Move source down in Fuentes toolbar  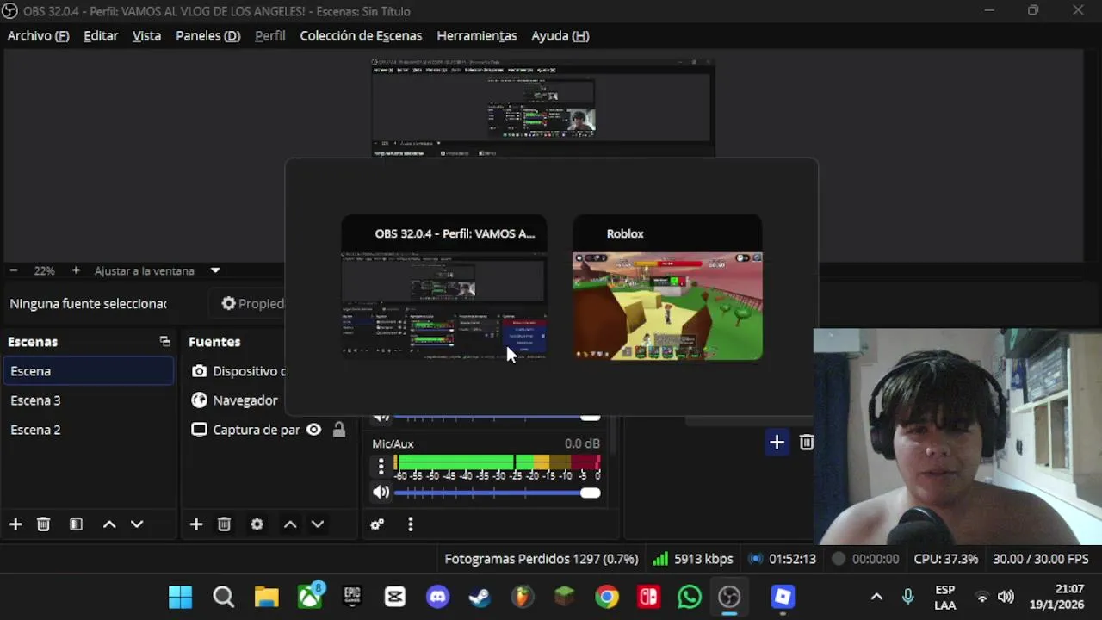(x=318, y=524)
